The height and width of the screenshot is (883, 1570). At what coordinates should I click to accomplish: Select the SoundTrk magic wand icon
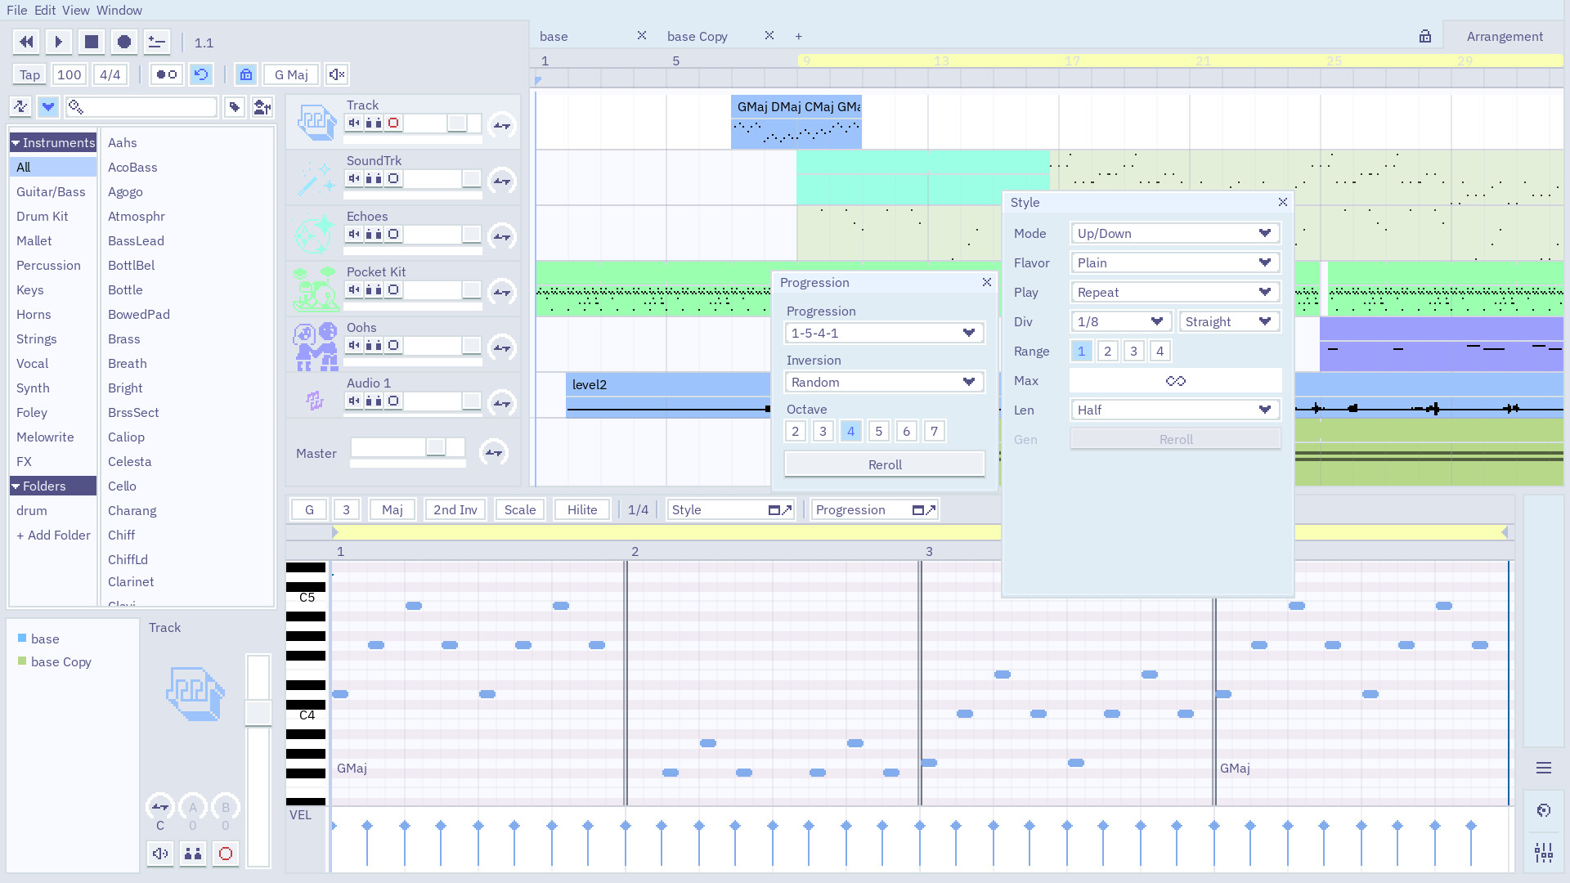click(x=316, y=178)
